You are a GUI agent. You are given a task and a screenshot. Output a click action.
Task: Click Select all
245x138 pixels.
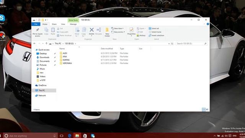[x=154, y=28]
